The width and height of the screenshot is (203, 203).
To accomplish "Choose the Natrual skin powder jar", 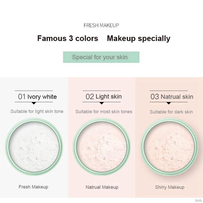I will click(x=169, y=147).
